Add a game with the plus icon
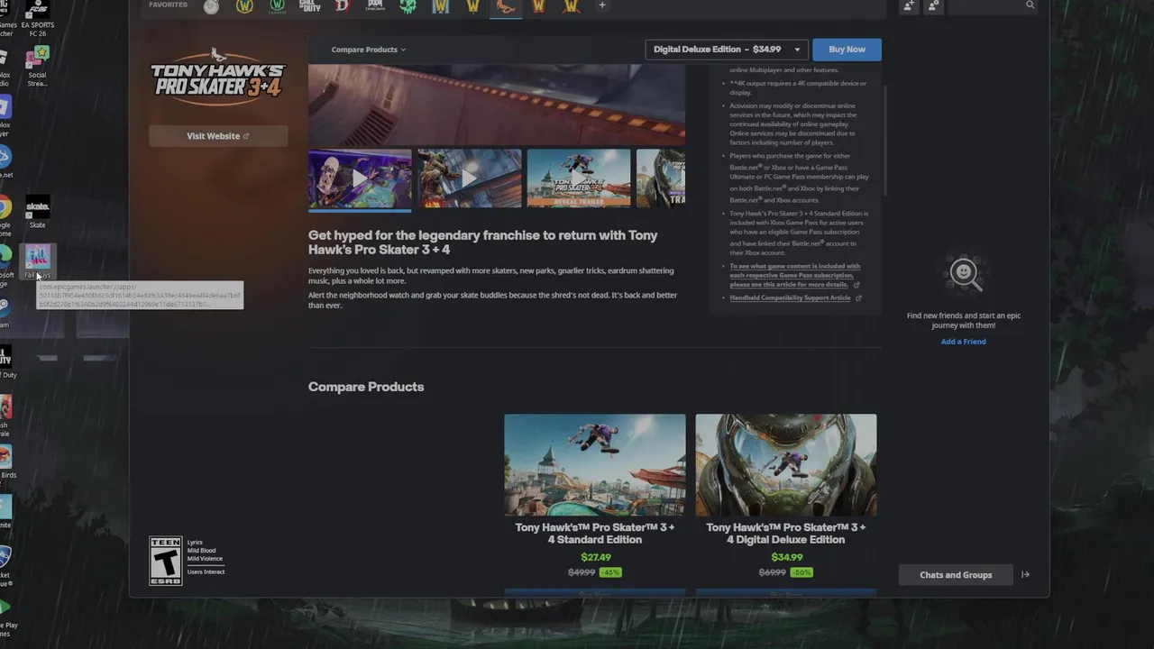This screenshot has height=649, width=1154. [602, 5]
